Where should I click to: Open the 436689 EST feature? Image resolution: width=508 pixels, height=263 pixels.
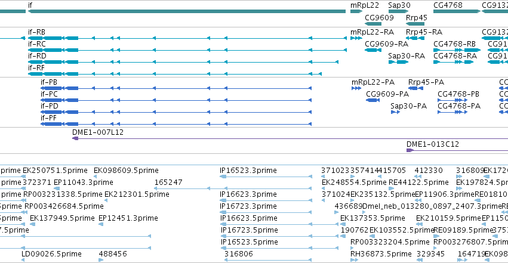tap(337, 212)
